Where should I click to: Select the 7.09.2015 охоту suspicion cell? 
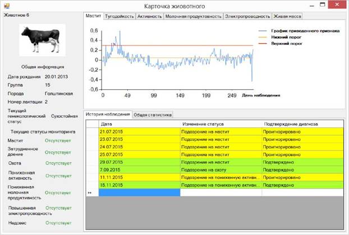(221, 170)
